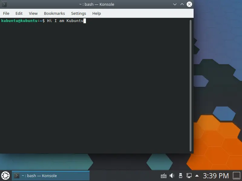Open the Bookmarks menu
This screenshot has height=181, width=242.
pos(54,13)
